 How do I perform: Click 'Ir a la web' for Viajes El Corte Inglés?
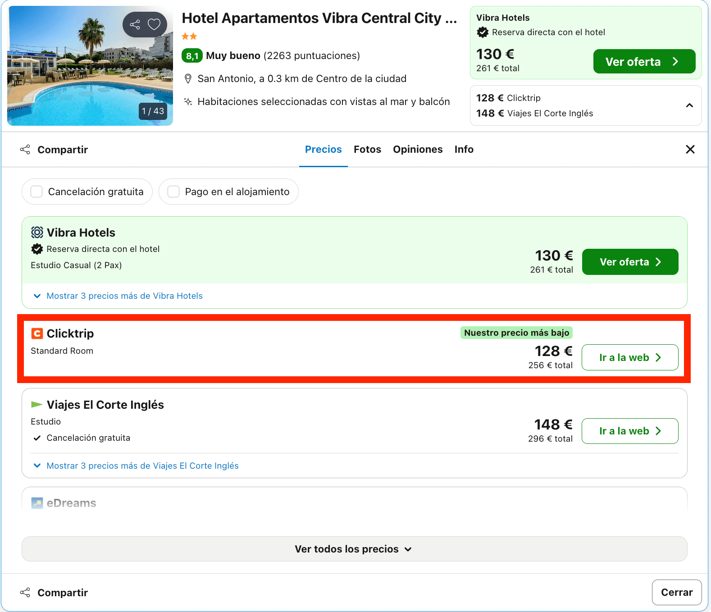(630, 431)
